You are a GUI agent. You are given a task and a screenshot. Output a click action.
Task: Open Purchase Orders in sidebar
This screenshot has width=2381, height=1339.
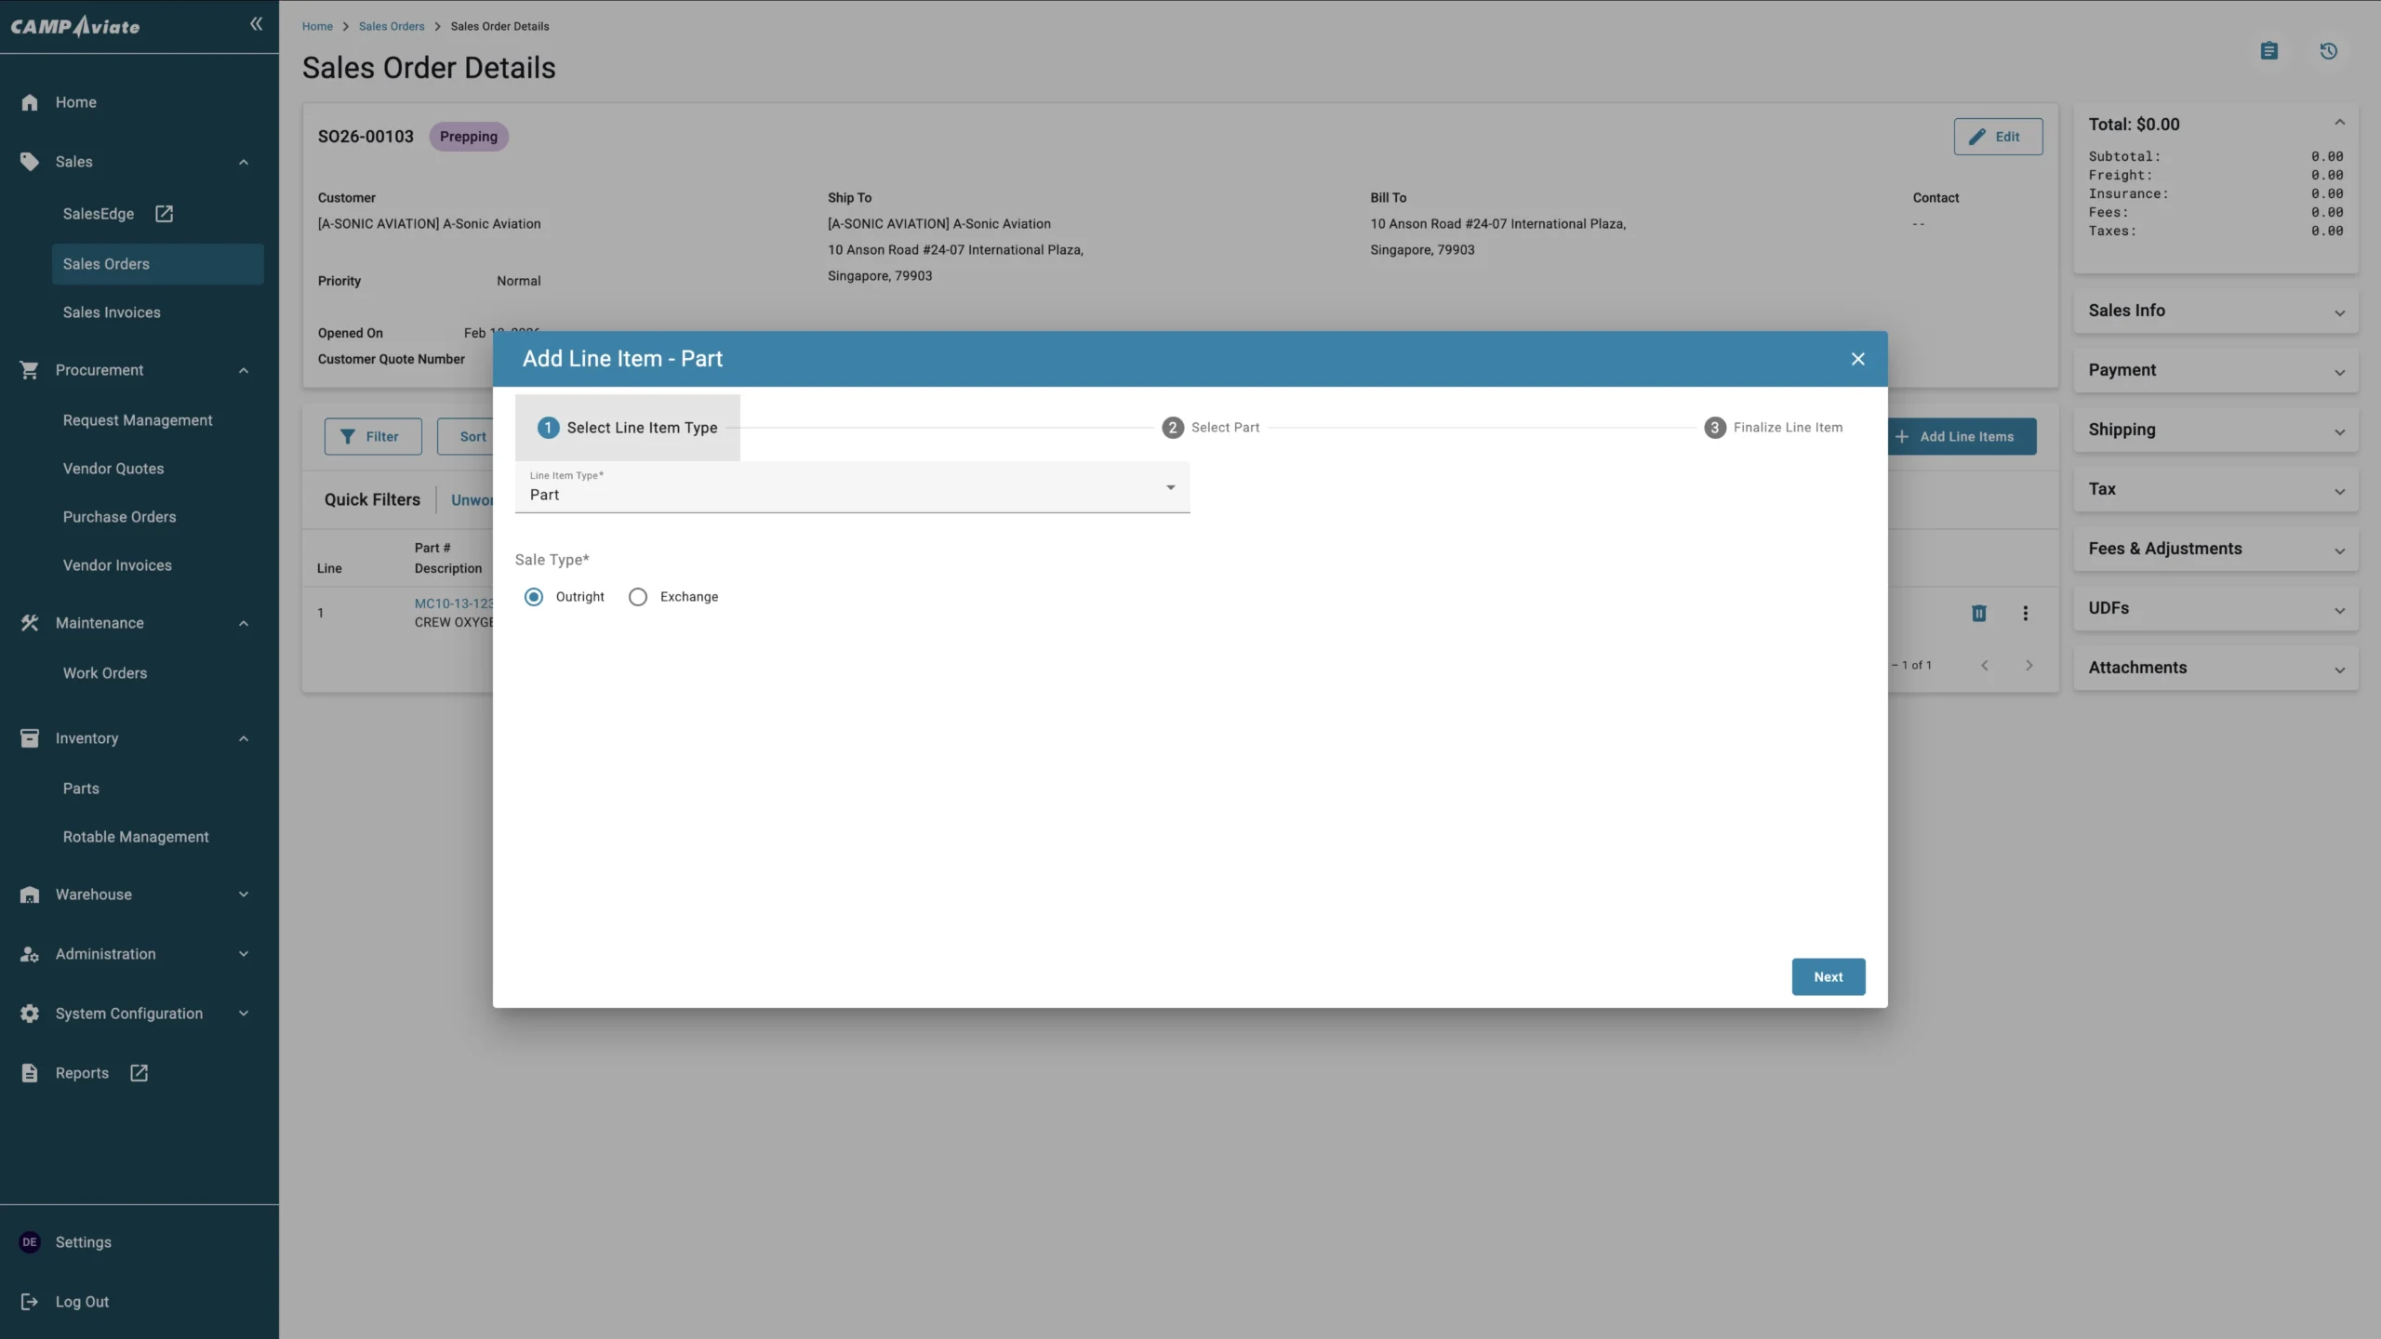pyautogui.click(x=119, y=517)
